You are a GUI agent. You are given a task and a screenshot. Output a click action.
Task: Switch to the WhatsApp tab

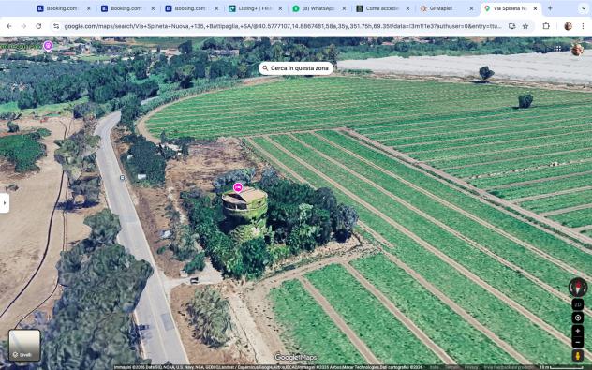click(319, 8)
